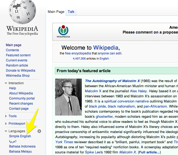
Task: Switch to the Main Page tab
Action: pyautogui.click(x=56, y=12)
